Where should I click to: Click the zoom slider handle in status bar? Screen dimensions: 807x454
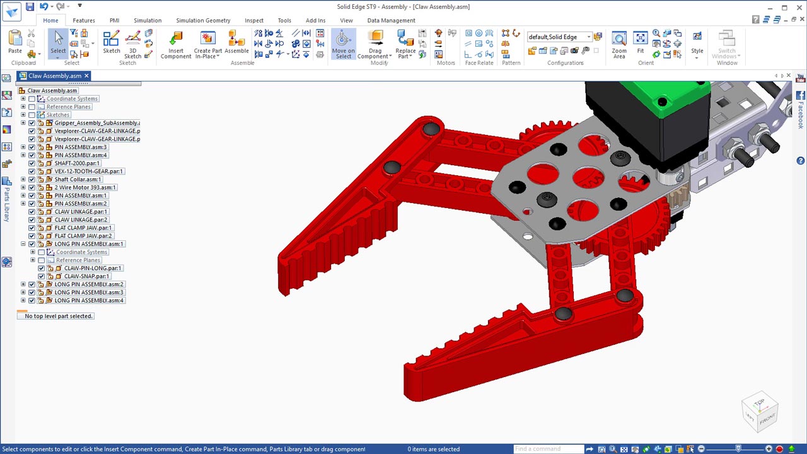[738, 449]
